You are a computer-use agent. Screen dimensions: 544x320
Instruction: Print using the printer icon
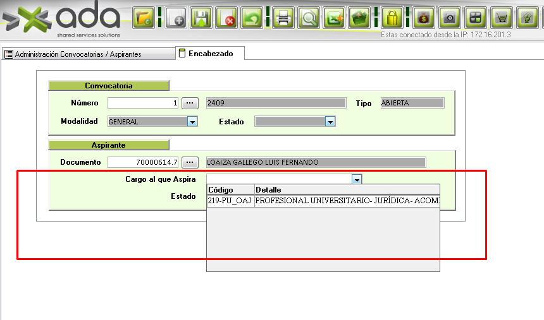pyautogui.click(x=283, y=18)
